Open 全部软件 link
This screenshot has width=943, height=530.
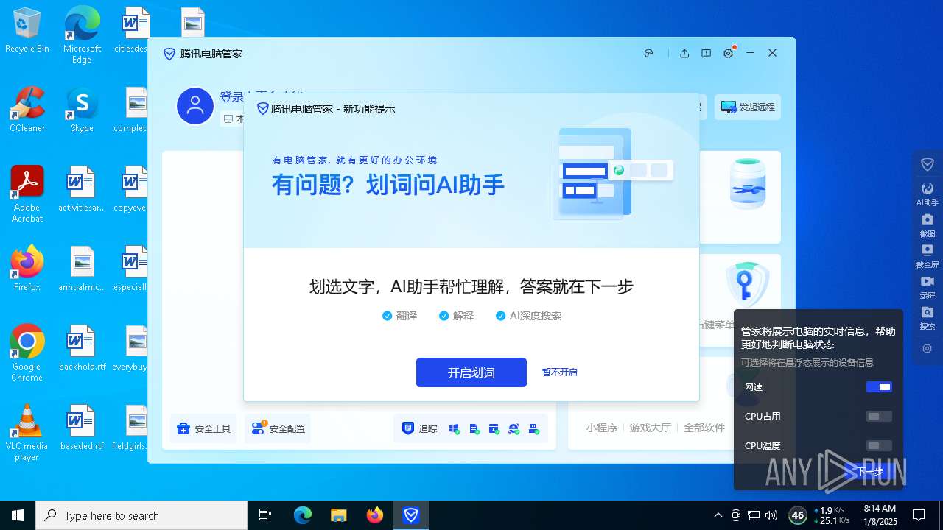point(704,428)
